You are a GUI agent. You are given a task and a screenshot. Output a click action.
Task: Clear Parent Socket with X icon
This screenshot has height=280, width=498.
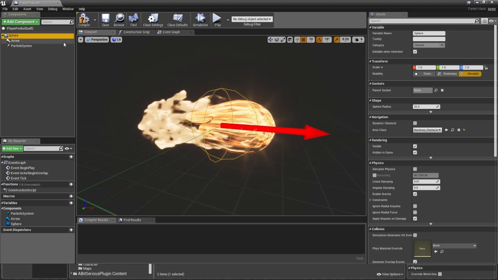click(x=442, y=90)
